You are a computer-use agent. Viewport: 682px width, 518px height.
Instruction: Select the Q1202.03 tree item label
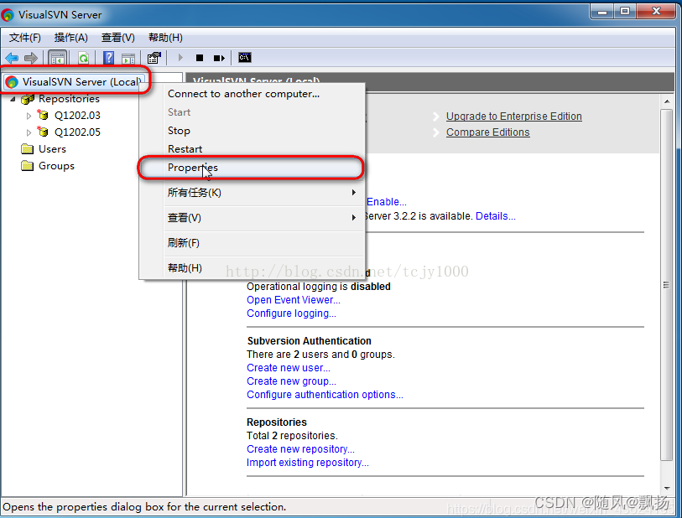[77, 116]
